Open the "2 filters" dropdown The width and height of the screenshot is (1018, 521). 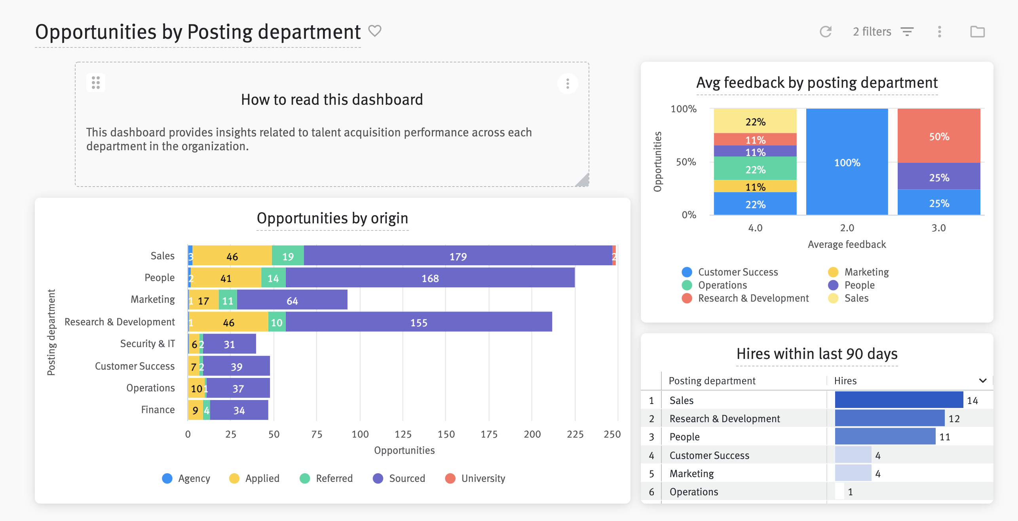(872, 32)
